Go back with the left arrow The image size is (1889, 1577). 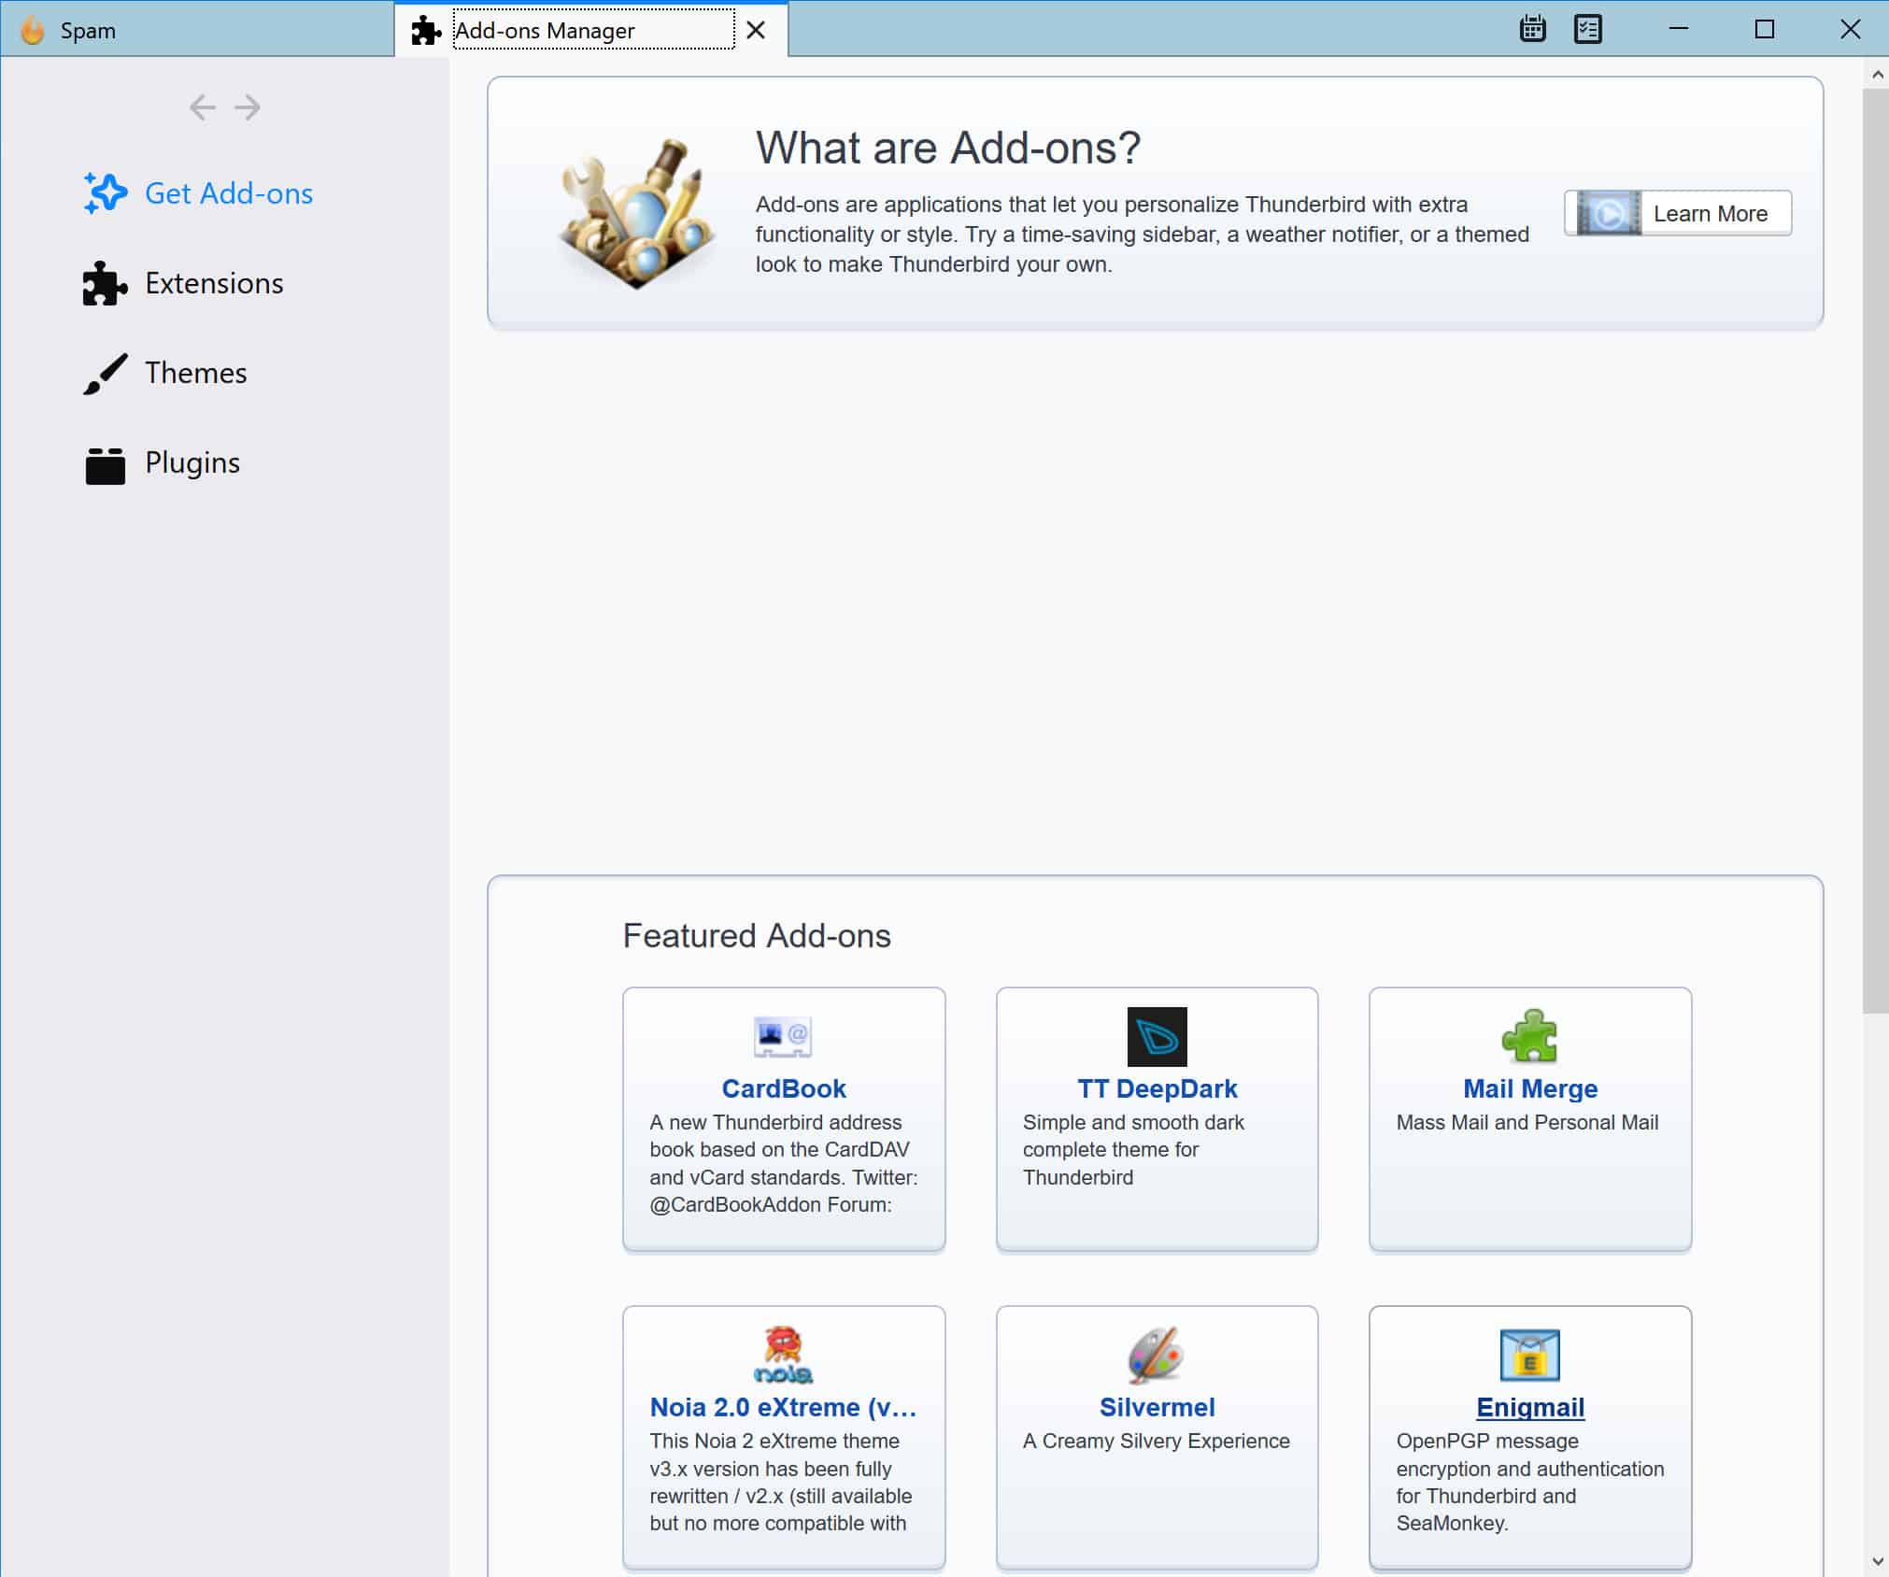tap(203, 107)
